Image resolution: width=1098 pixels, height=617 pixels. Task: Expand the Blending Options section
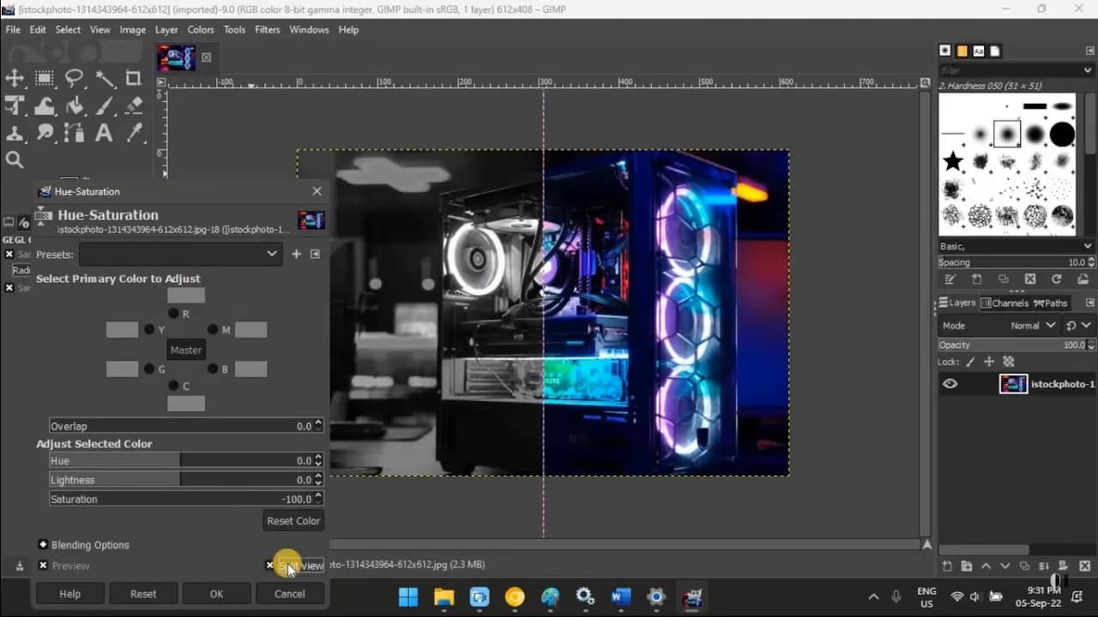(42, 544)
